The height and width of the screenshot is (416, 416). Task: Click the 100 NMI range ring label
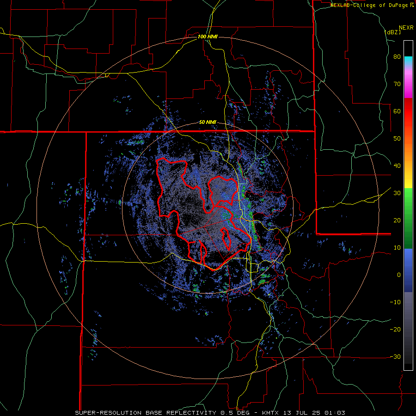[208, 37]
